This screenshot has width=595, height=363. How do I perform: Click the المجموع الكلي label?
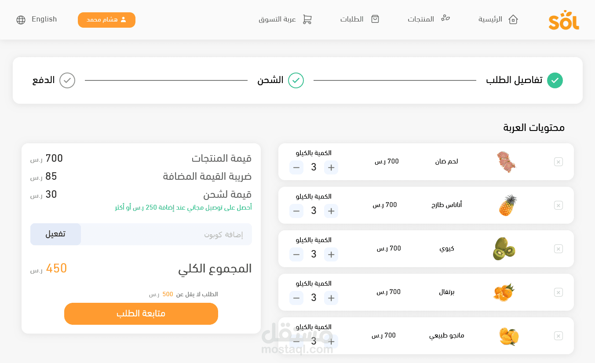tap(215, 269)
